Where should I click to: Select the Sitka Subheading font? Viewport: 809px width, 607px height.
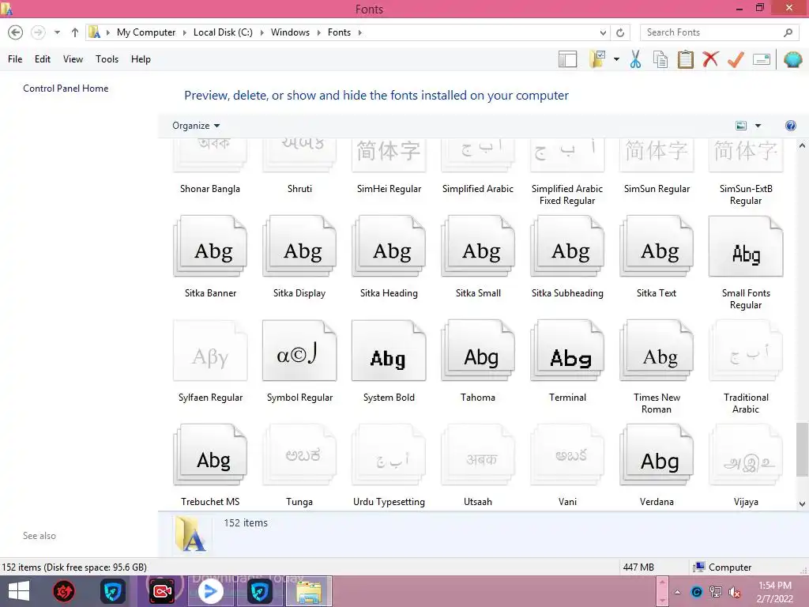pyautogui.click(x=567, y=257)
